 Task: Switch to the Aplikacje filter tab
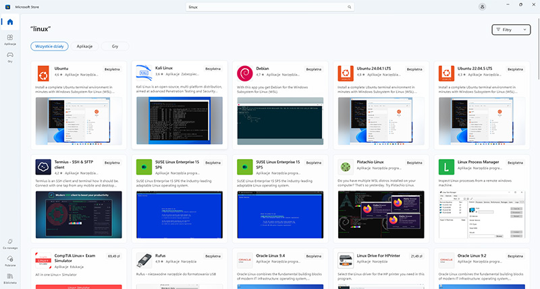[x=85, y=46]
